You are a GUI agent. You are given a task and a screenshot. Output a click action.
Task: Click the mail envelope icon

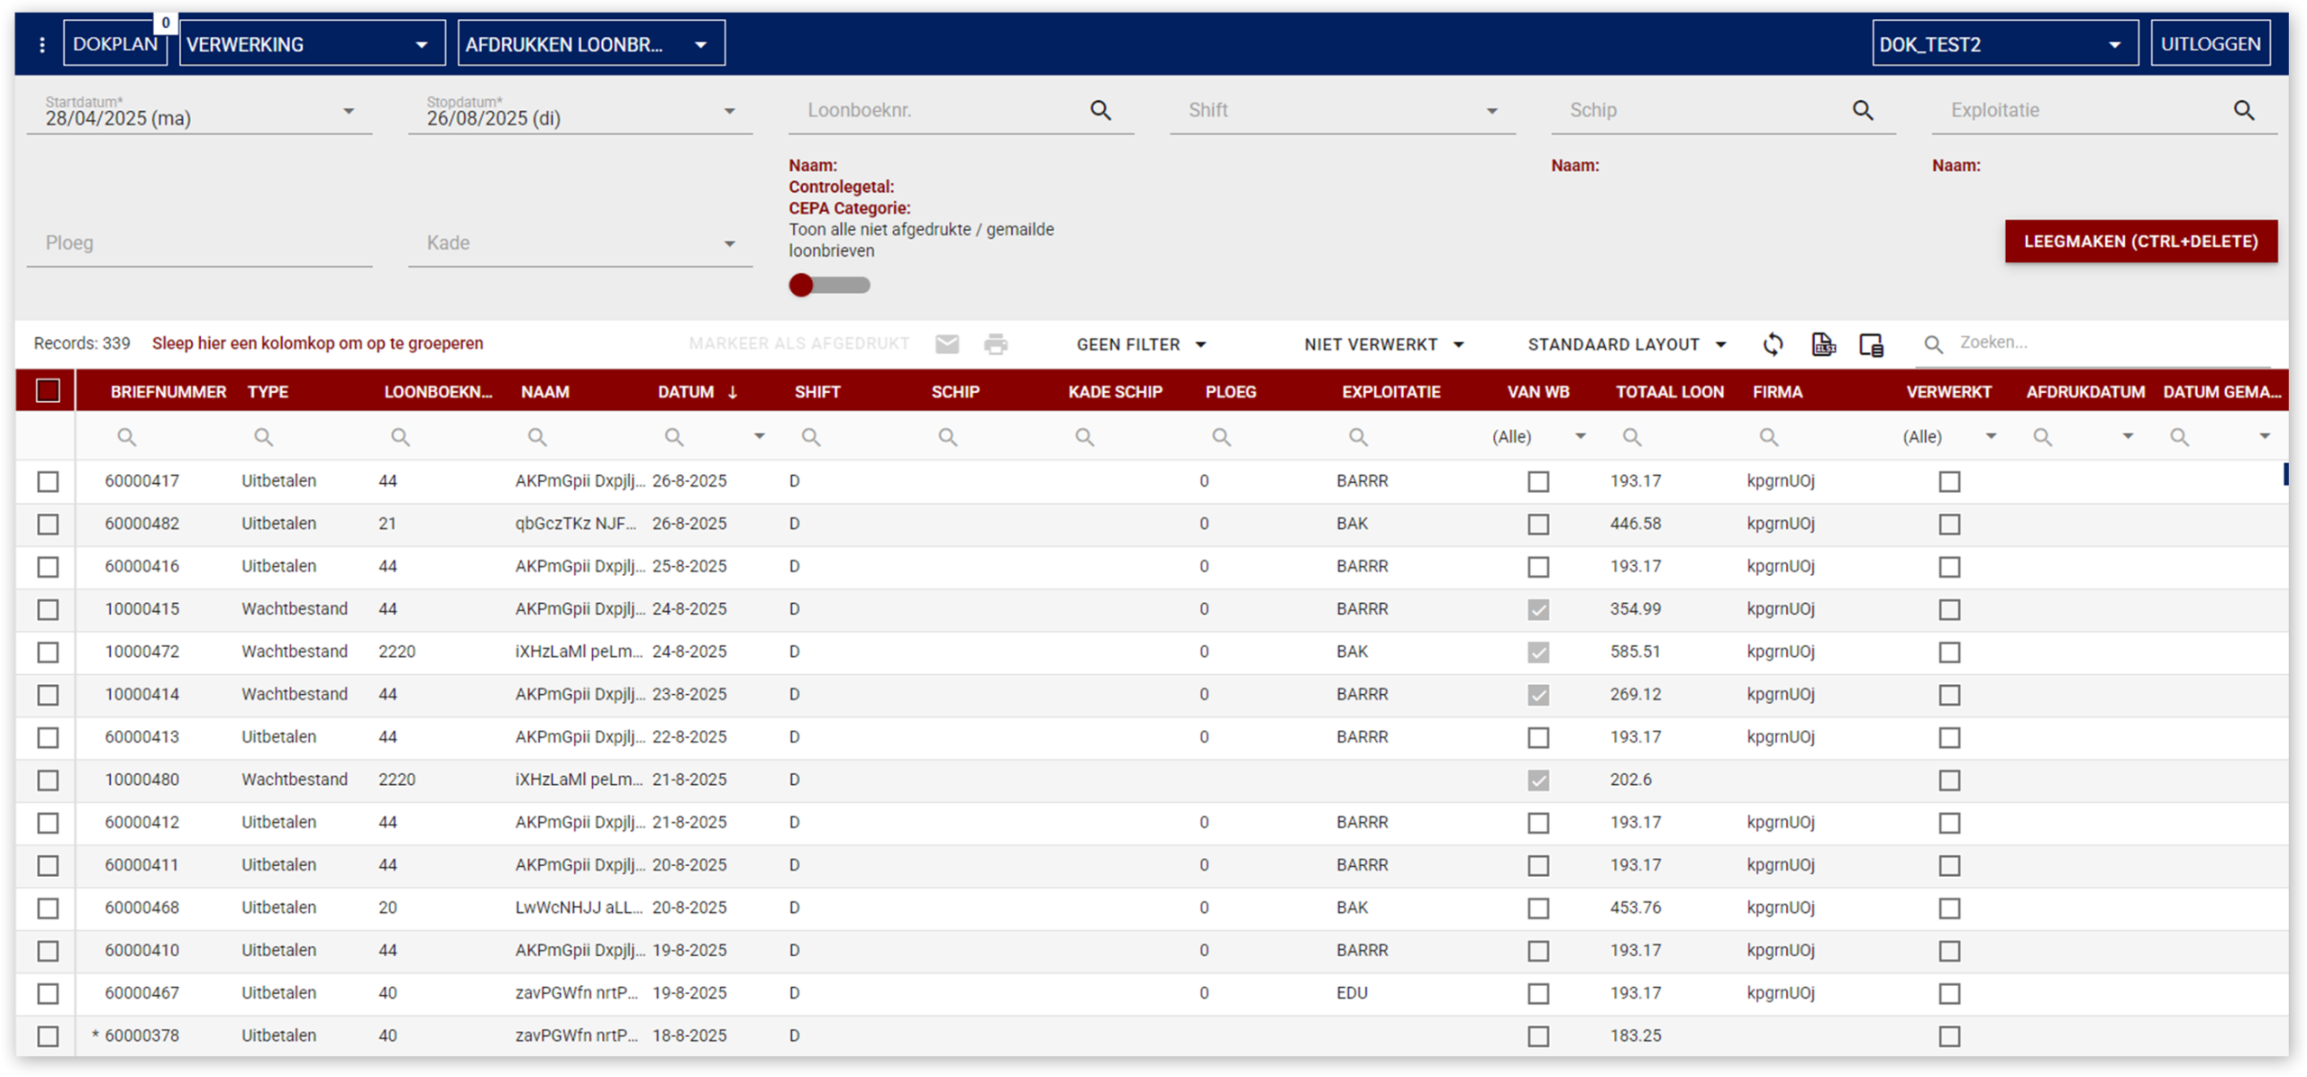click(x=947, y=344)
